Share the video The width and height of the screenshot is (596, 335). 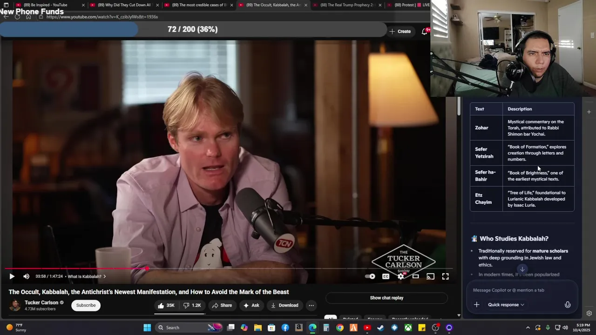point(222,305)
